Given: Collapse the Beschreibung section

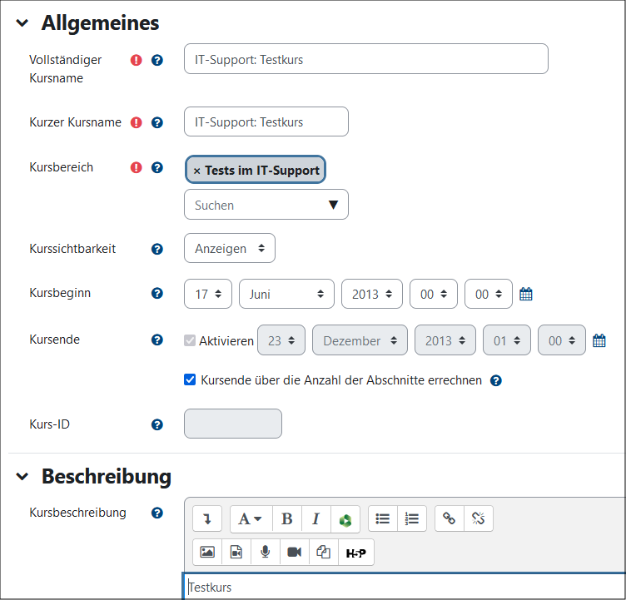Looking at the screenshot, I should [22, 478].
